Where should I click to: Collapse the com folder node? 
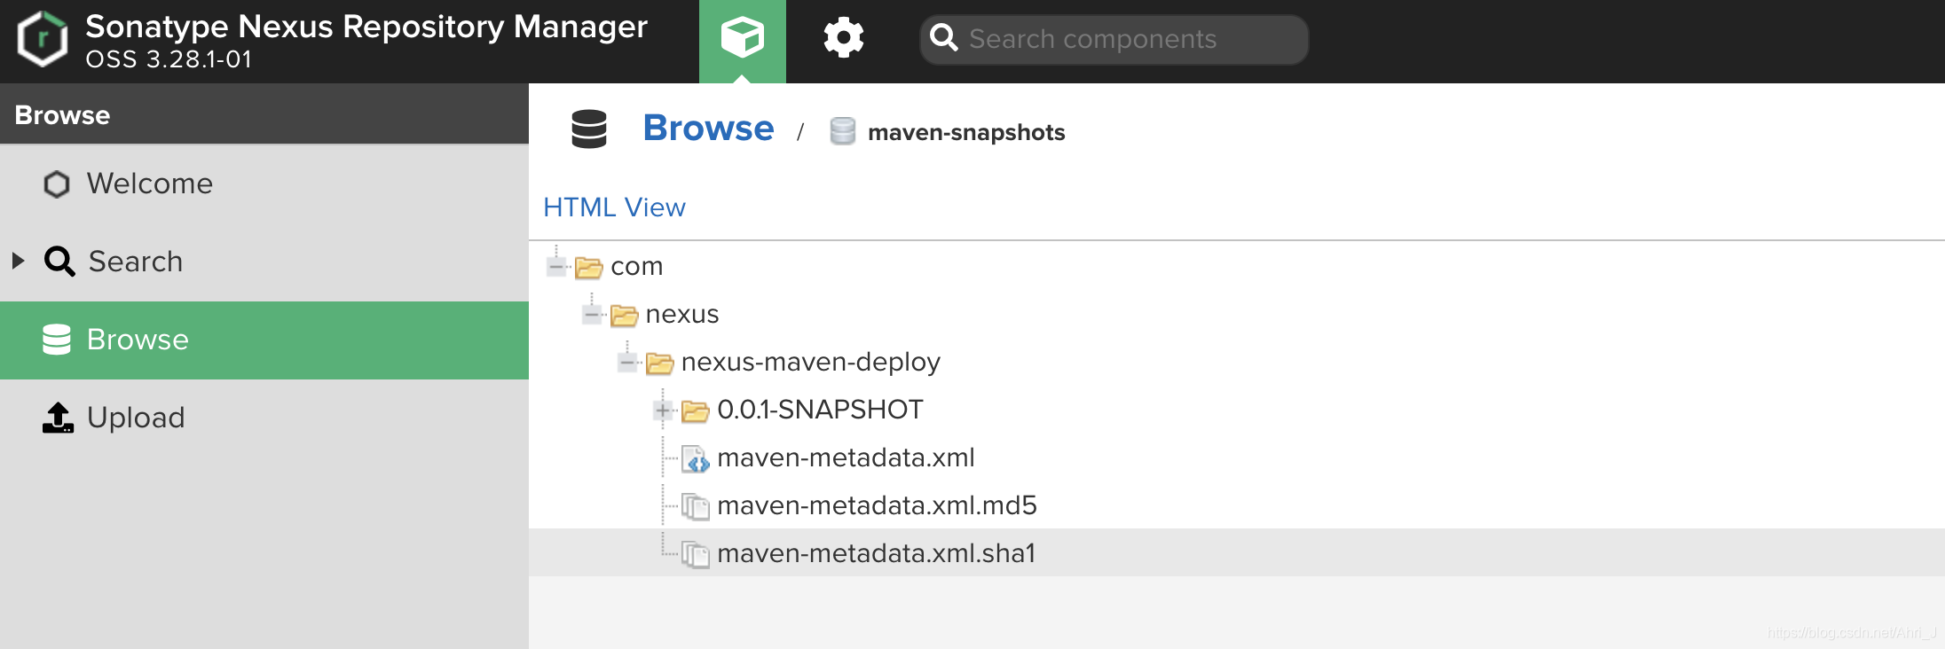coord(557,266)
